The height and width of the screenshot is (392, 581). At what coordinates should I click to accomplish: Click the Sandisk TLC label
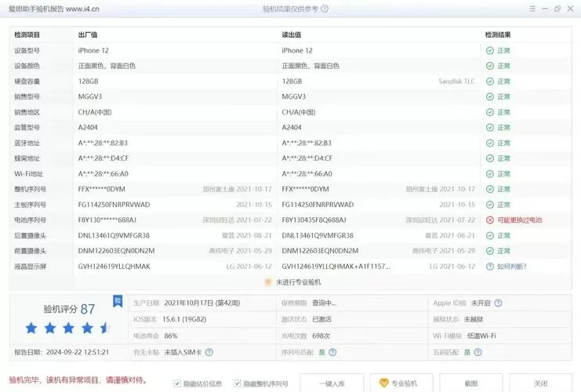tap(456, 82)
